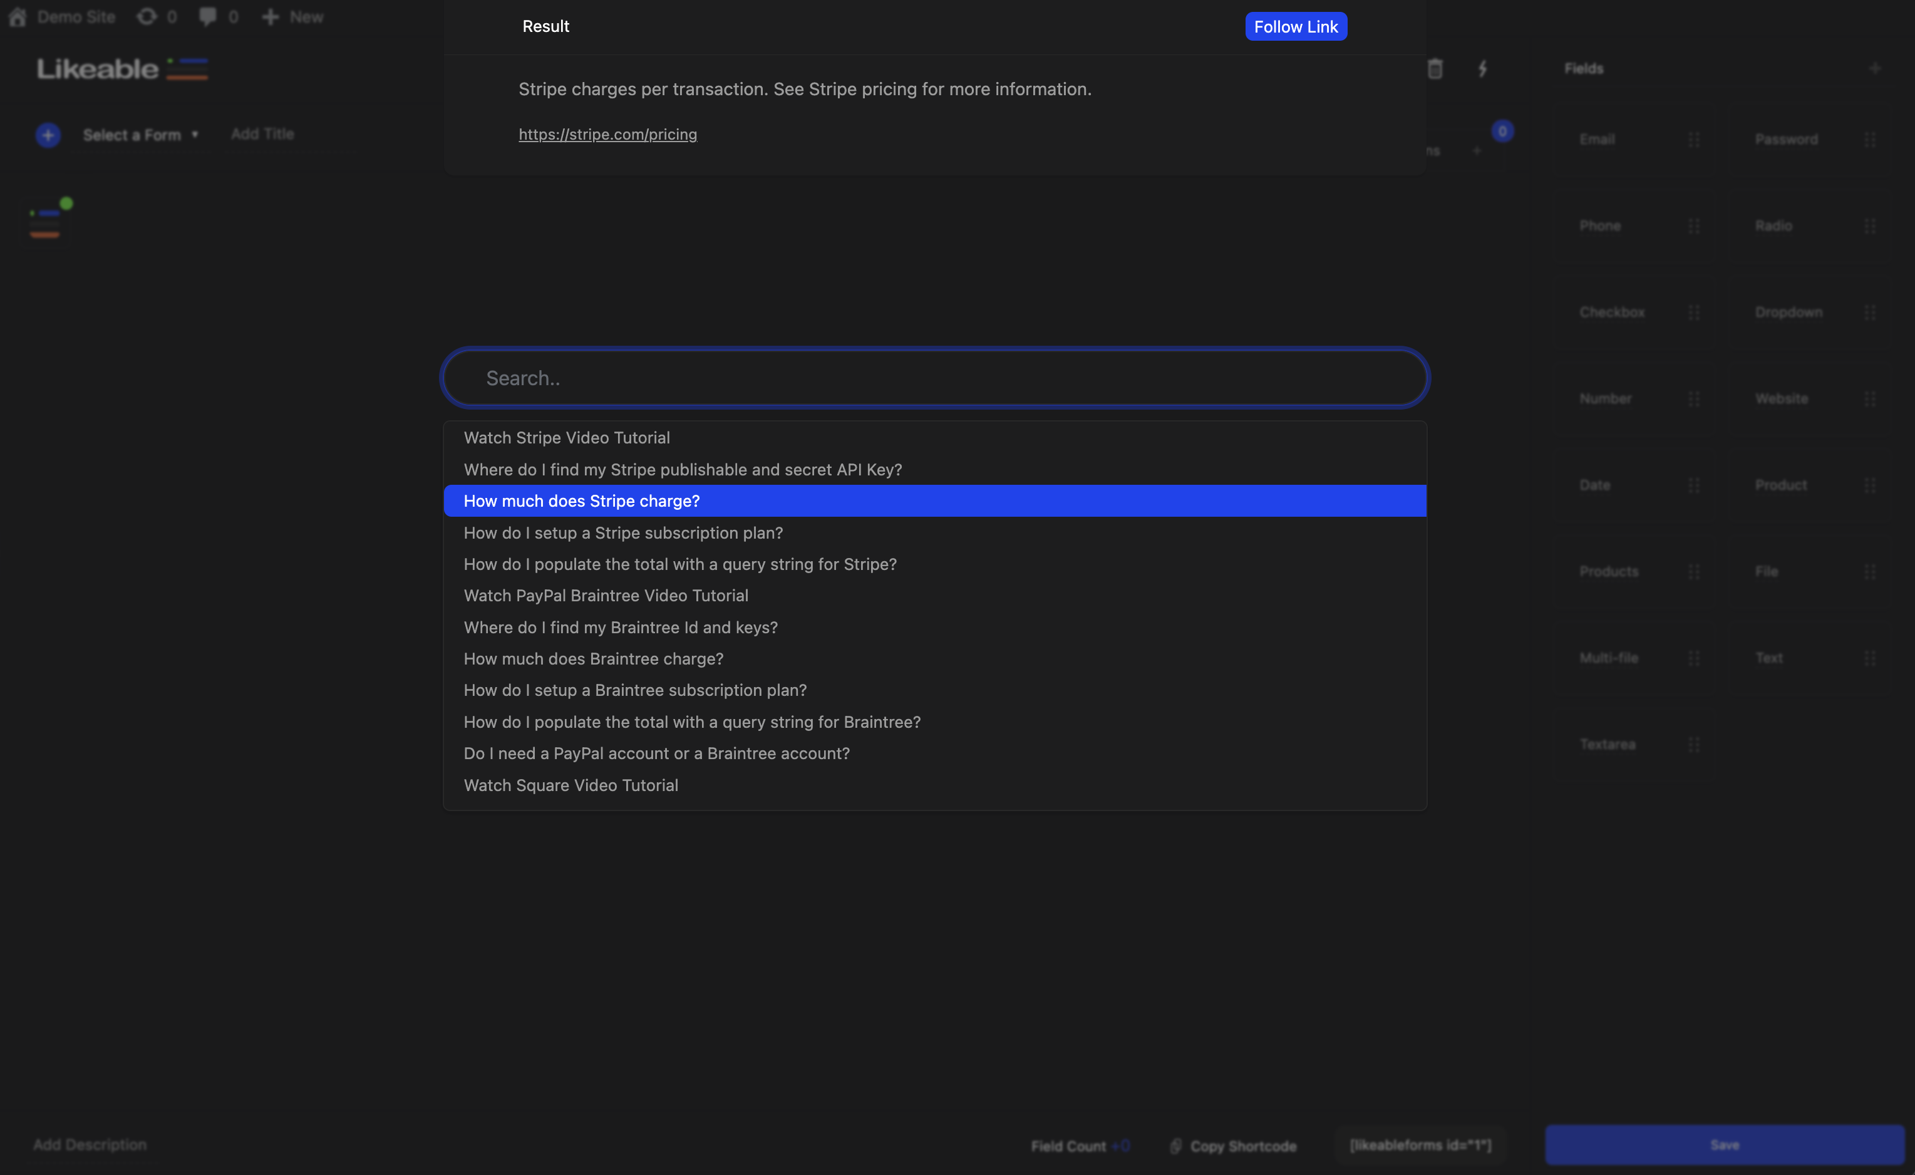Click the plus icon beside Fields heading
1915x1175 pixels.
(1874, 68)
